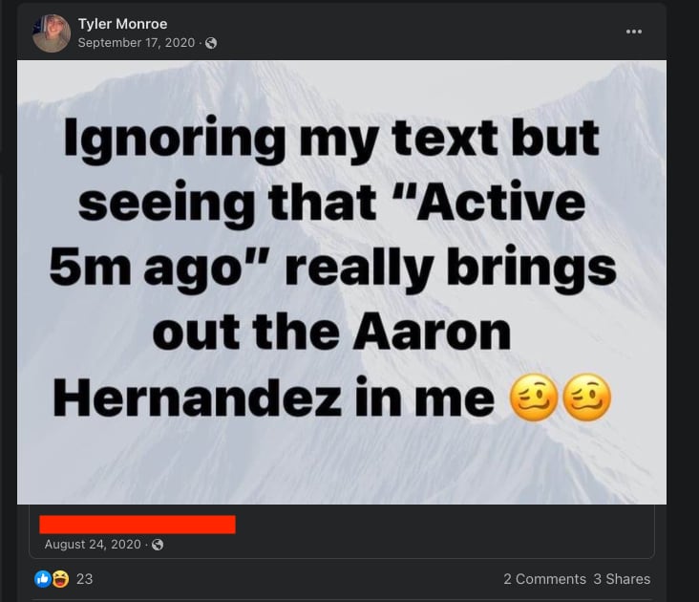Open the three-dot post options menu
Image resolution: width=699 pixels, height=602 pixels.
coord(633,32)
